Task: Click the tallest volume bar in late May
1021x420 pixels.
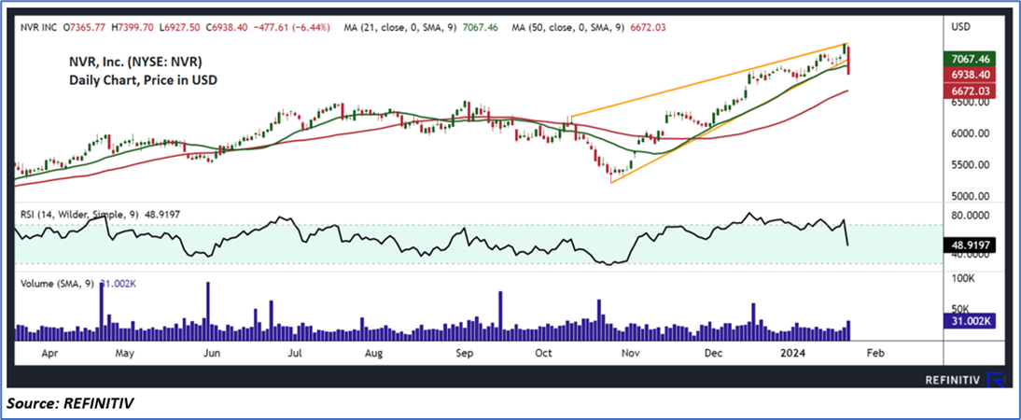Action: [x=208, y=311]
